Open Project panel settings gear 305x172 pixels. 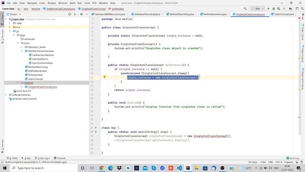(81, 14)
